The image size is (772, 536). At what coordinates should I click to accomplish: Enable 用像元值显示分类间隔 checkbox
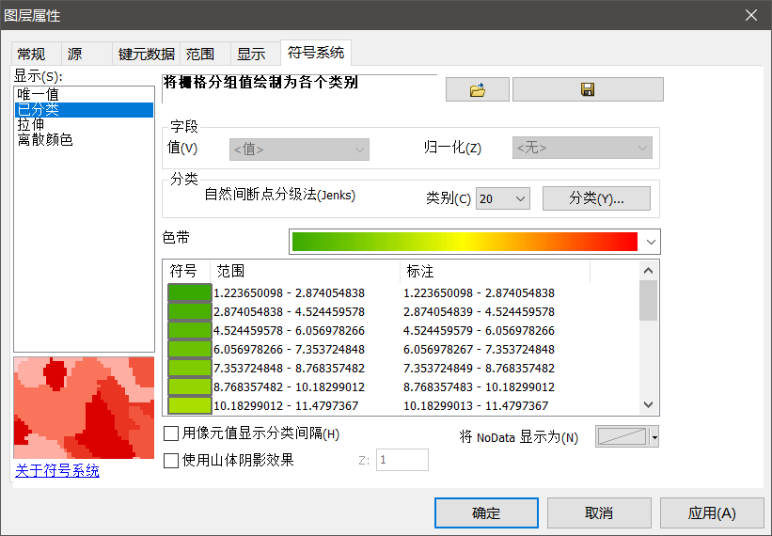(171, 434)
